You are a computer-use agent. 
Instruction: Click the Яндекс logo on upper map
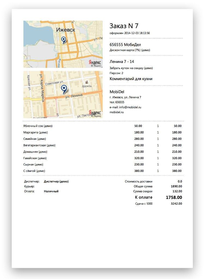[x=95, y=62]
